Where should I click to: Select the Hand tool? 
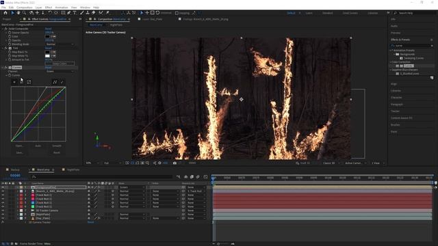(x=18, y=13)
